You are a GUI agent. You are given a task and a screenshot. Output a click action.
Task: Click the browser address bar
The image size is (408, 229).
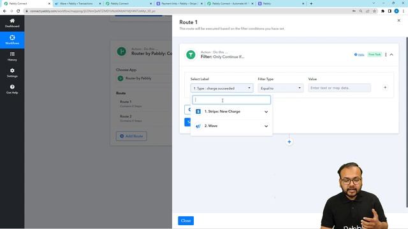pos(187,11)
